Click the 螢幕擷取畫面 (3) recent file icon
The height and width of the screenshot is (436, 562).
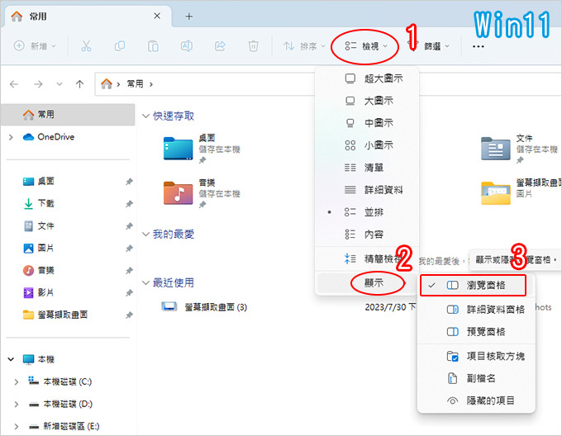(169, 307)
